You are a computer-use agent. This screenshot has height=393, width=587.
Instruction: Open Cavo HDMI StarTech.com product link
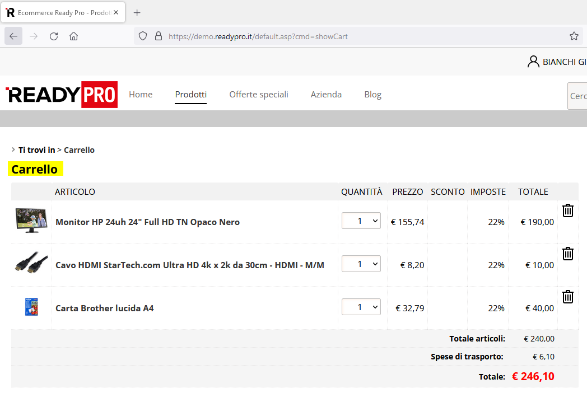coord(190,265)
